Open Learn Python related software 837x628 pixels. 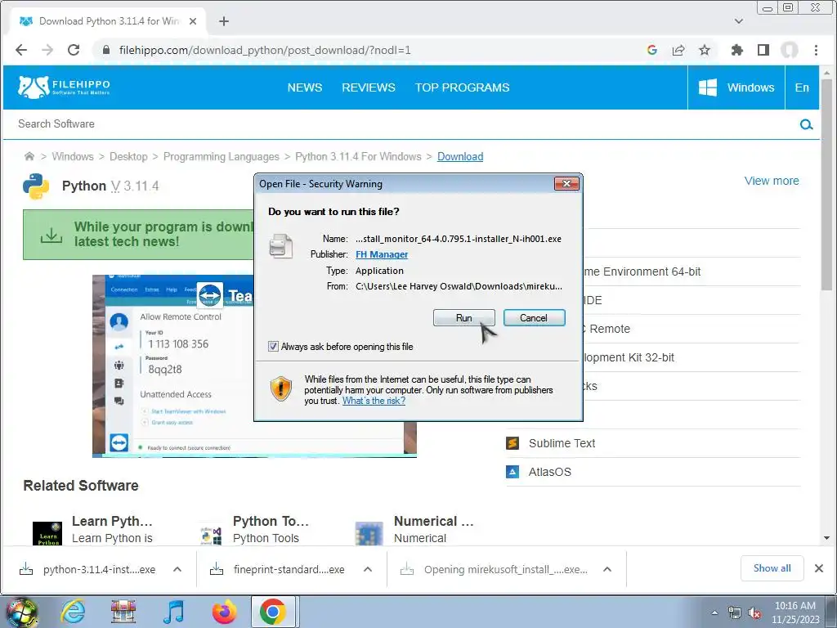pyautogui.click(x=112, y=521)
